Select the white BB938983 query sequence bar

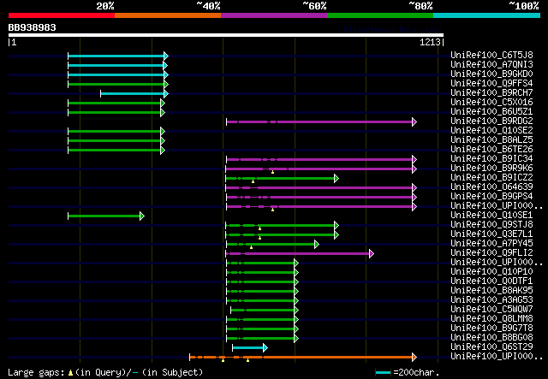226,35
